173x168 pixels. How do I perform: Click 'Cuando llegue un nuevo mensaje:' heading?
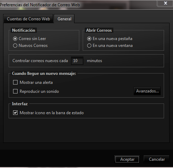click(x=44, y=73)
